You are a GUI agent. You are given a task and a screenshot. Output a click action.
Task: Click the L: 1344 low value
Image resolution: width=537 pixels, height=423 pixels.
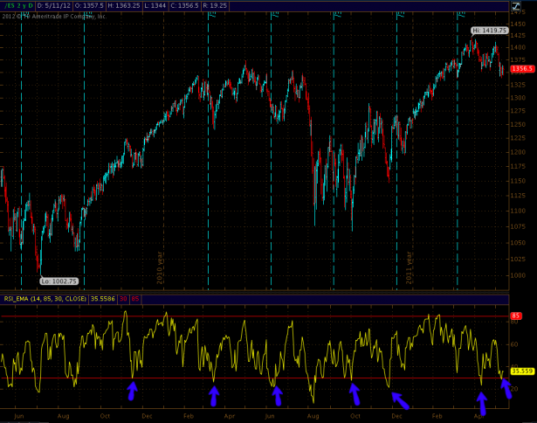(x=155, y=6)
